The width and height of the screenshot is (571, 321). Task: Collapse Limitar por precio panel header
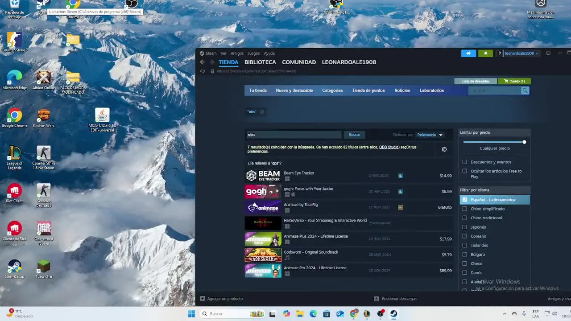pyautogui.click(x=495, y=132)
